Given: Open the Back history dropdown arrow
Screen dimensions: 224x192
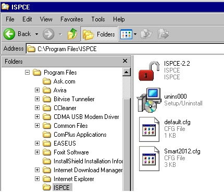Looking at the screenshot, I should click(x=36, y=34).
